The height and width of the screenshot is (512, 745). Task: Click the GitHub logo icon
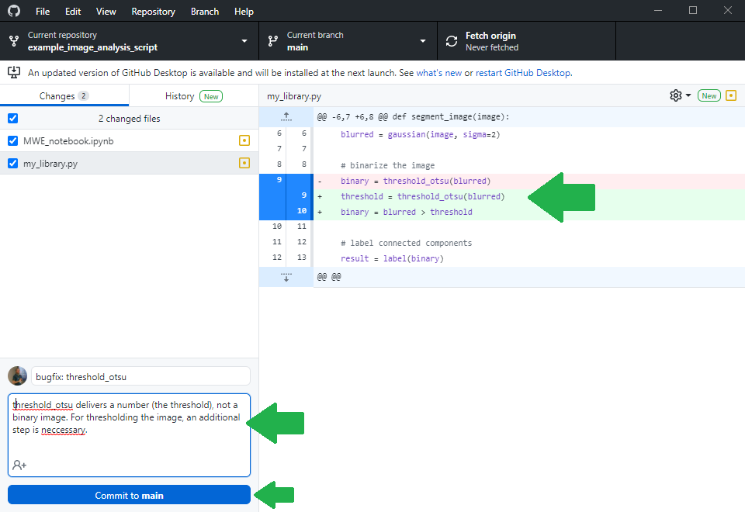[14, 12]
